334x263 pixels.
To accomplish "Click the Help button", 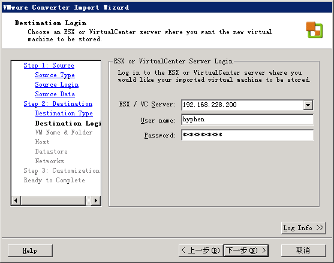I will pos(30,250).
